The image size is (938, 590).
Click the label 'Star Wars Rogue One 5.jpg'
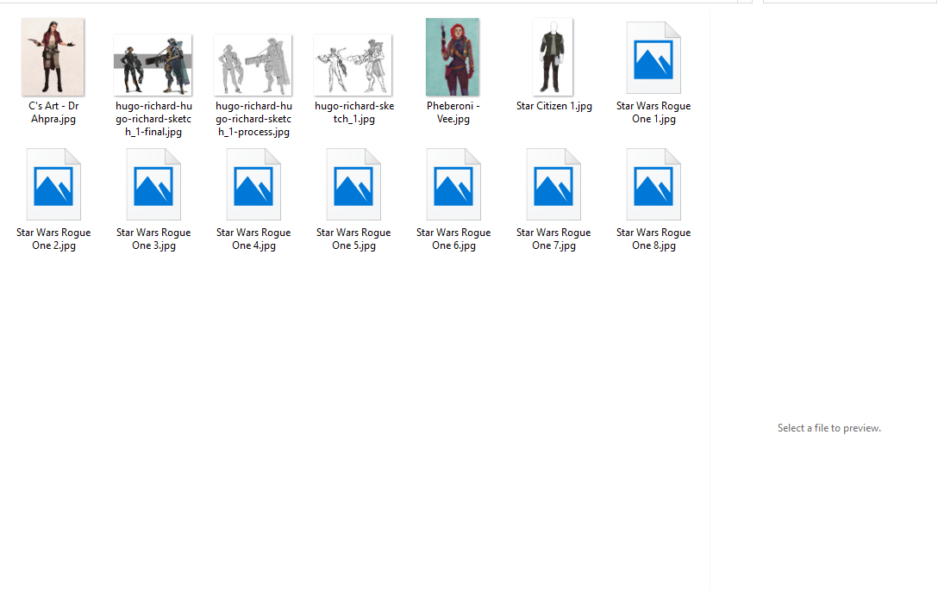tap(353, 239)
